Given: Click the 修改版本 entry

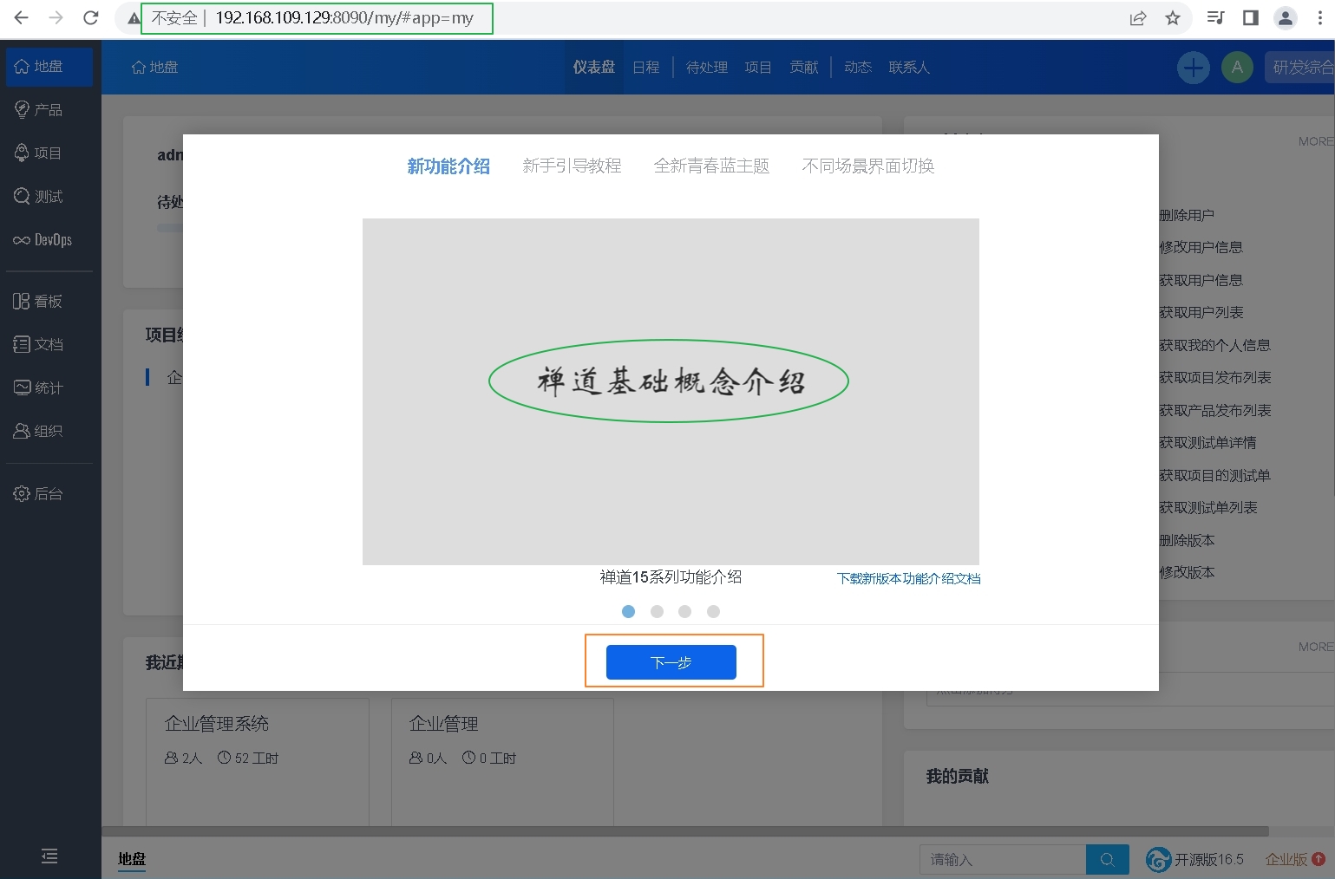Looking at the screenshot, I should 1187,573.
